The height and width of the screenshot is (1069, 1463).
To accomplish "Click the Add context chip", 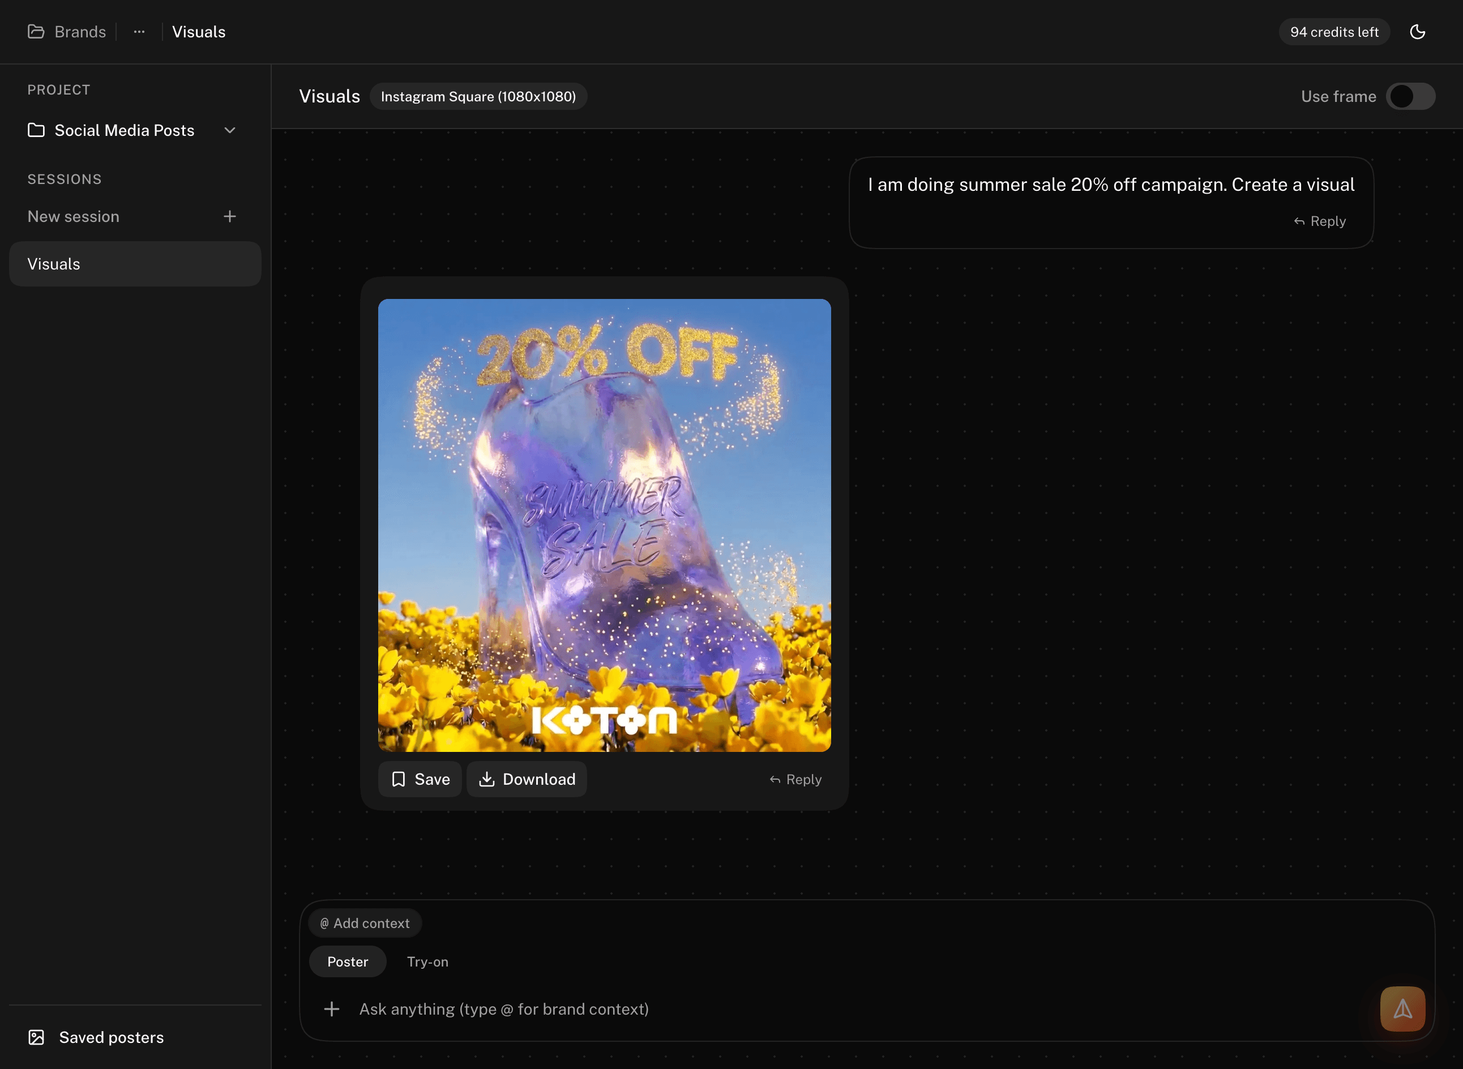I will pos(365,923).
